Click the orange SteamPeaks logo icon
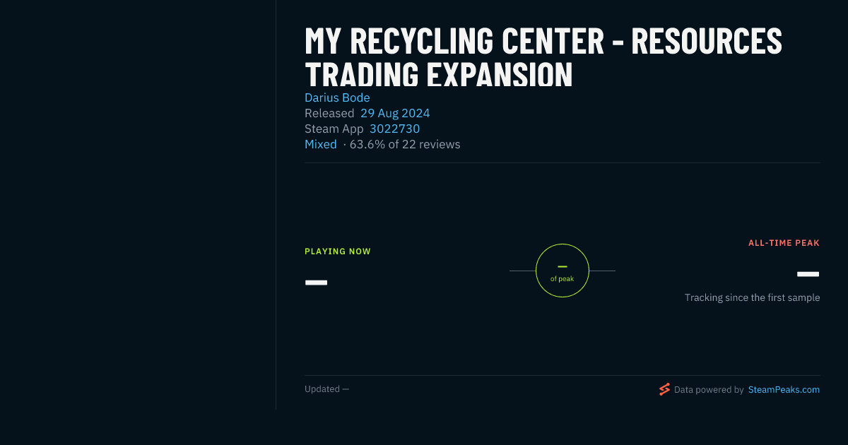 click(x=664, y=389)
